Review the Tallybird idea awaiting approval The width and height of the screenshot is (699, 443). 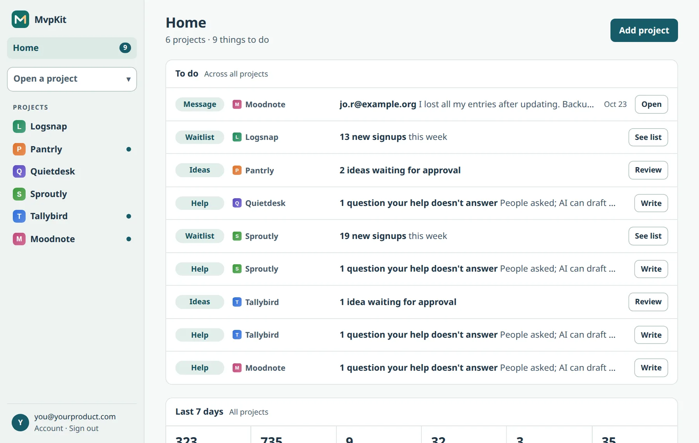point(648,302)
